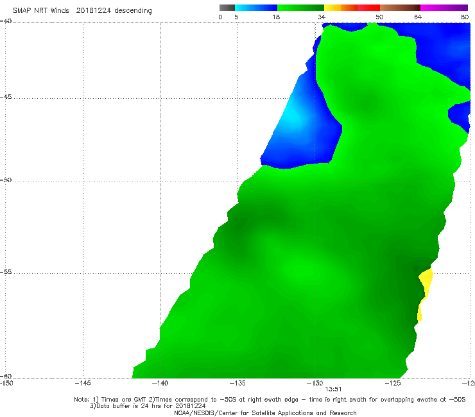Click the longitude label '-135' on the bottom axis

tap(237, 383)
